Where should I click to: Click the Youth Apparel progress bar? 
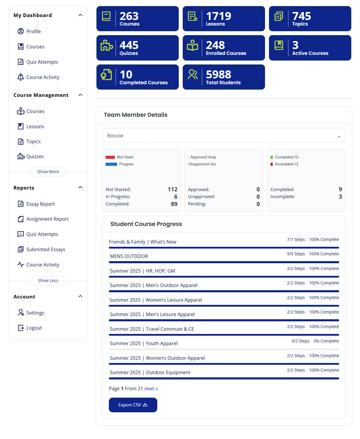(224, 349)
